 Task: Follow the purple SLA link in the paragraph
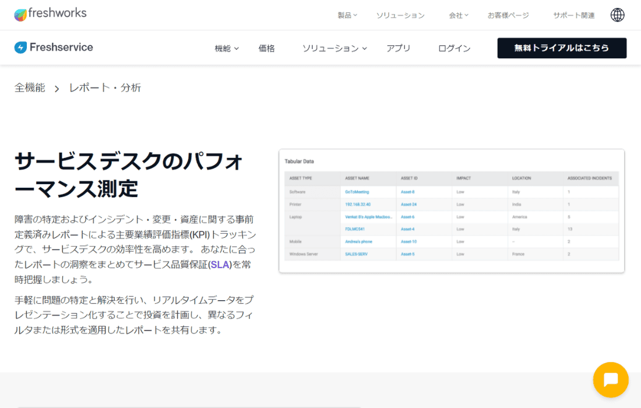pos(220,265)
